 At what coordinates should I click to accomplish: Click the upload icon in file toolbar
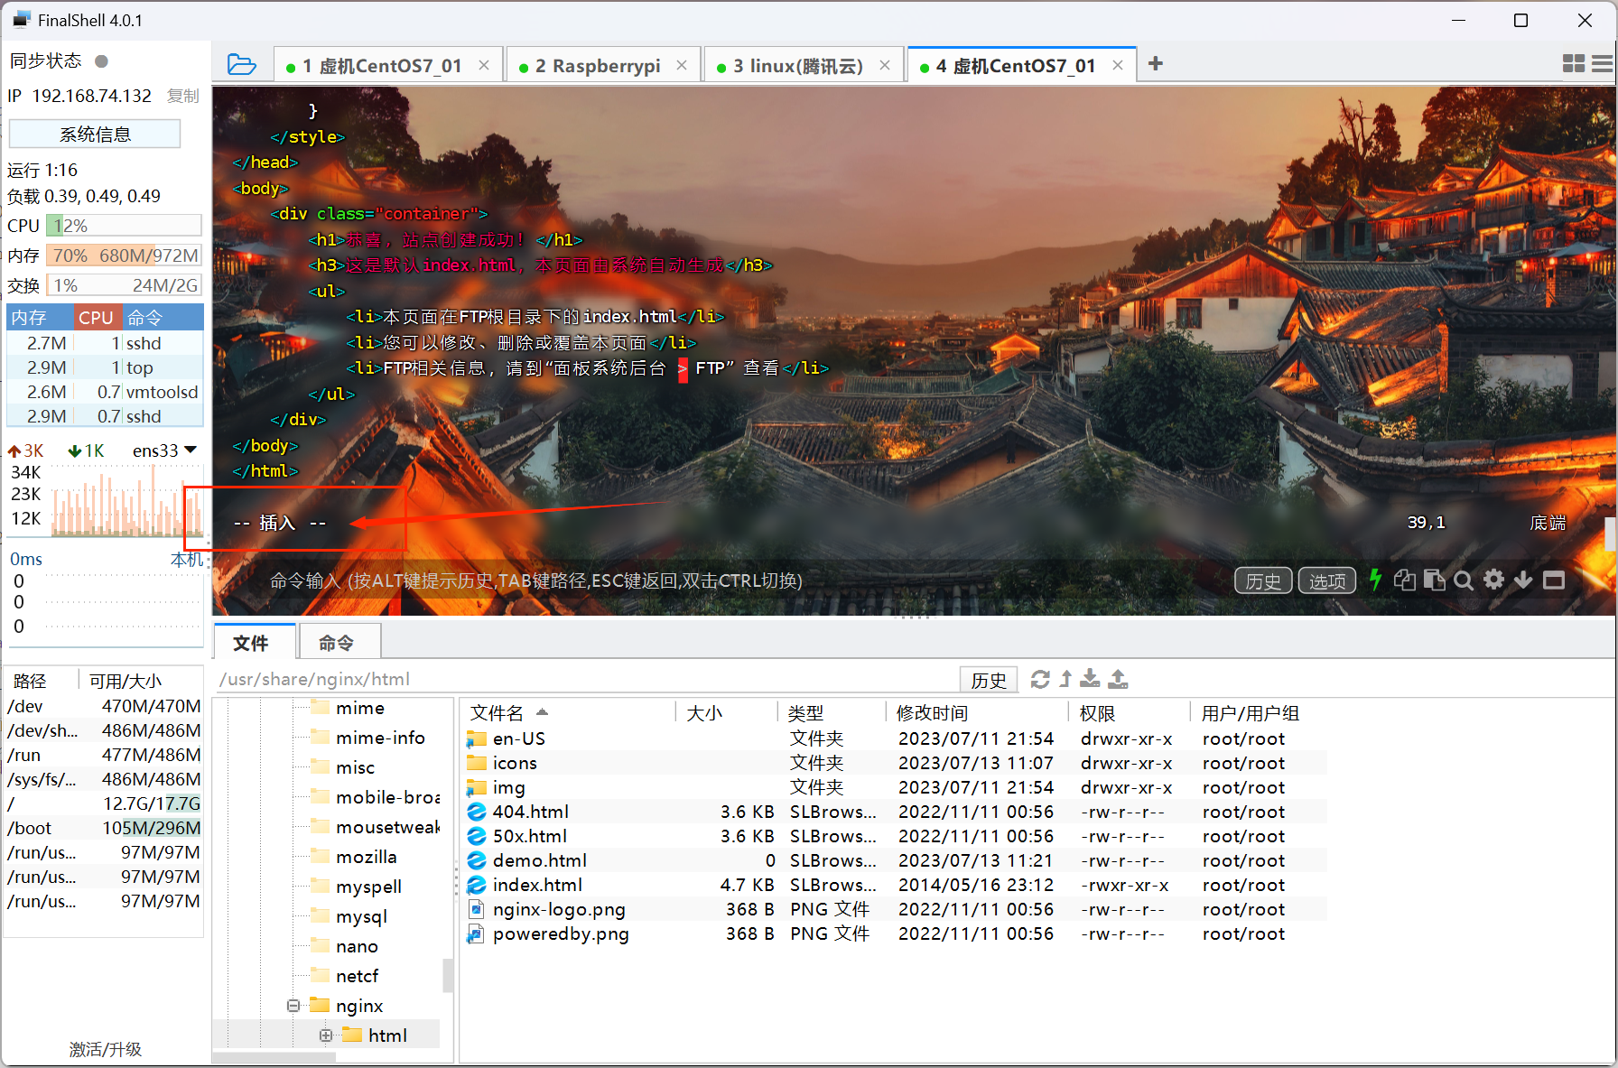pos(1118,679)
